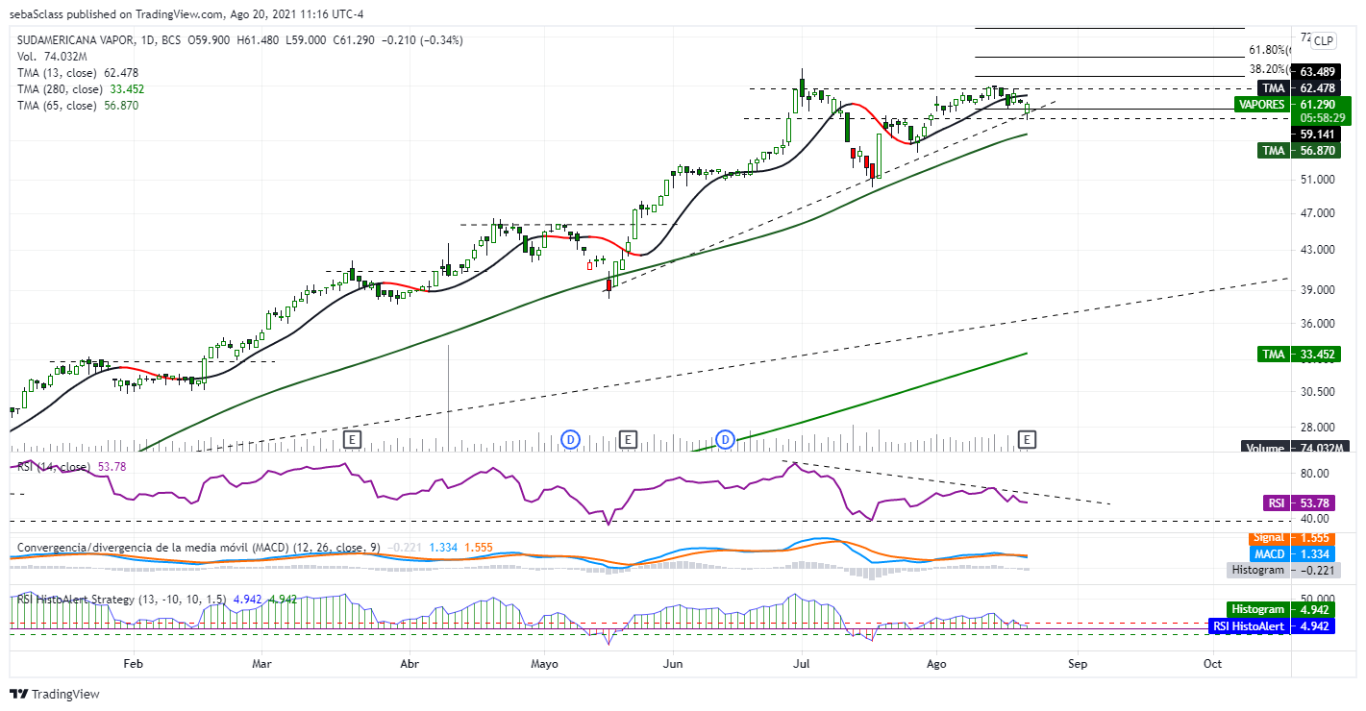The height and width of the screenshot is (711, 1366).
Task: Click the earnings E marker in late August
Action: click(1028, 439)
